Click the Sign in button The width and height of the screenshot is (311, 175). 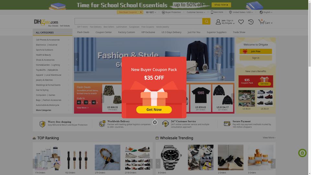(x=256, y=58)
